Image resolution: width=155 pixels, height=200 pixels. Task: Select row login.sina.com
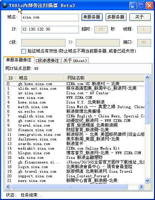pyautogui.click(x=75, y=167)
